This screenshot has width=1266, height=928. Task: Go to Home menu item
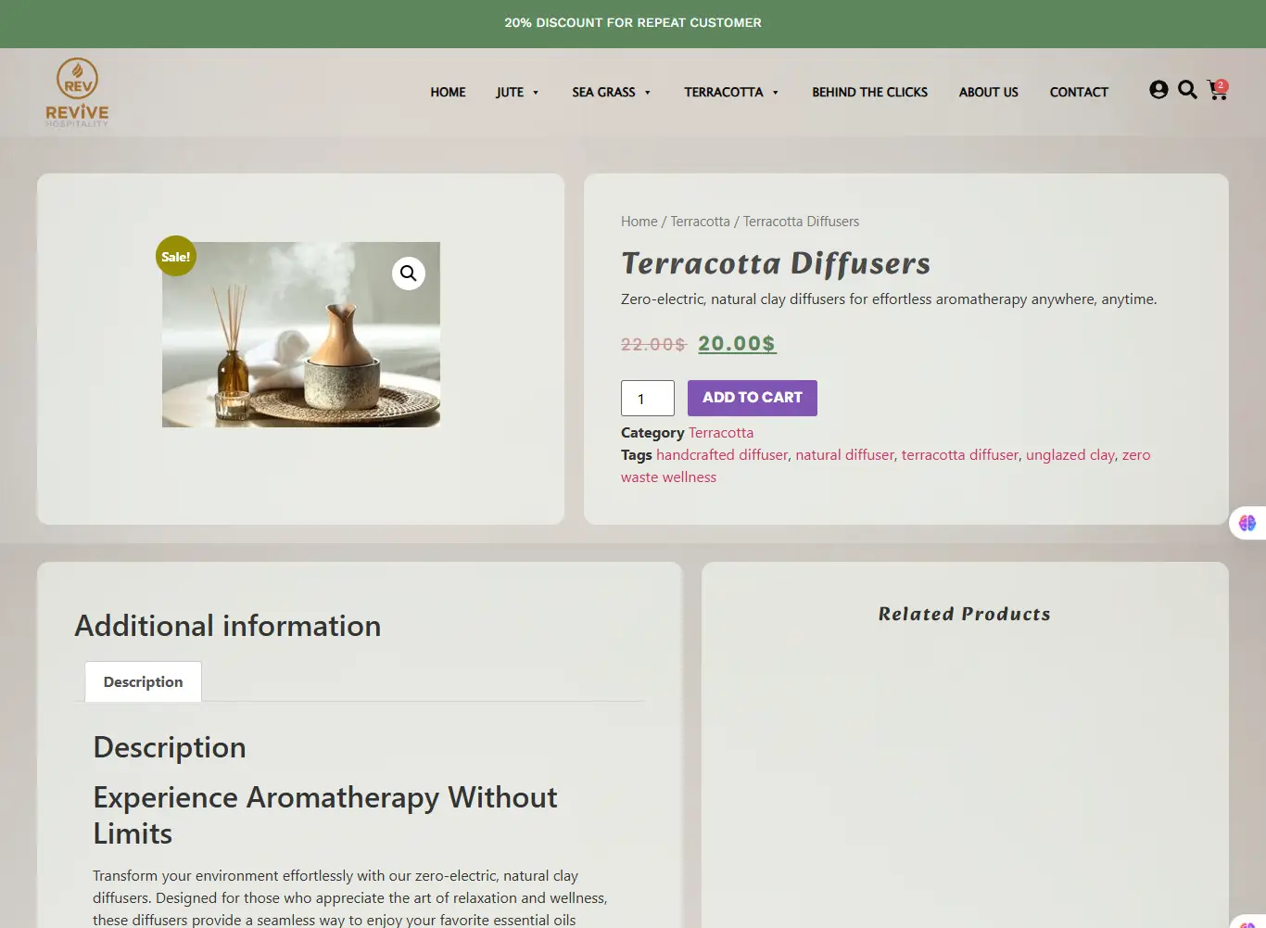[x=448, y=92]
